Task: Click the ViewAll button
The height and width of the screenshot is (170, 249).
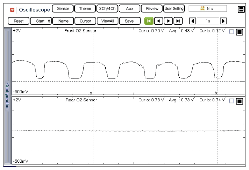Action: pos(107,21)
